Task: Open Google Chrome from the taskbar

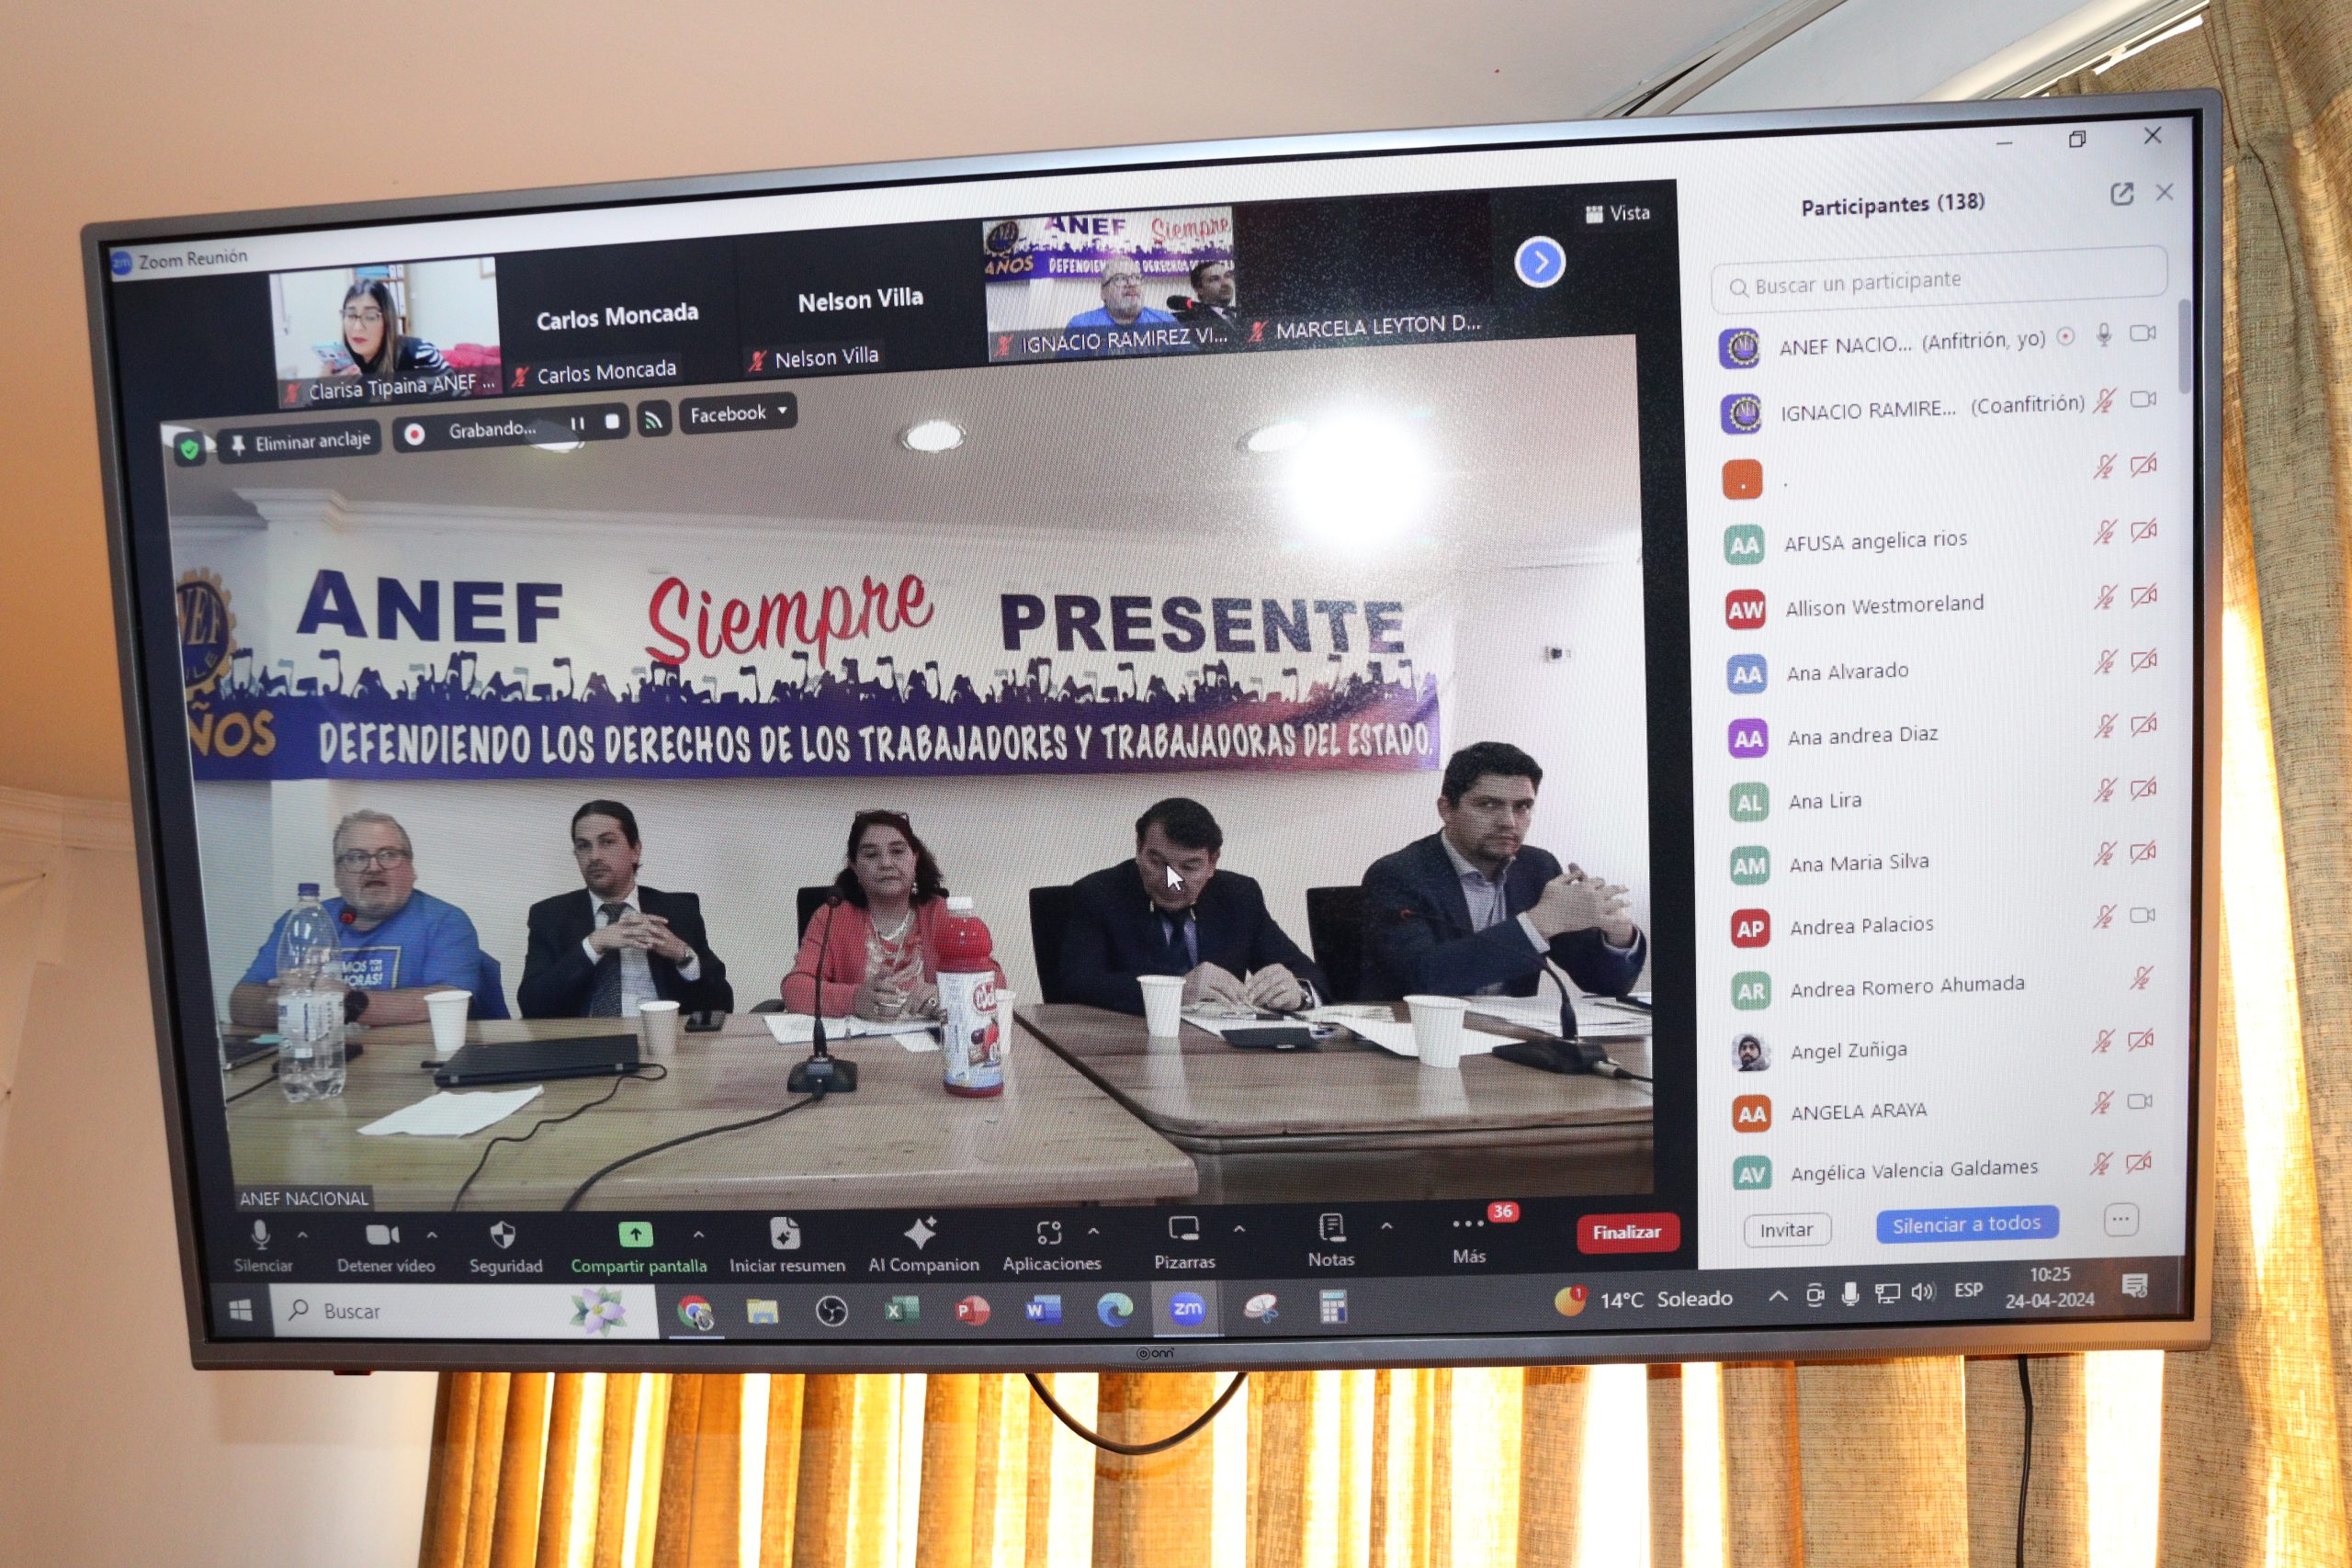Action: (694, 1311)
